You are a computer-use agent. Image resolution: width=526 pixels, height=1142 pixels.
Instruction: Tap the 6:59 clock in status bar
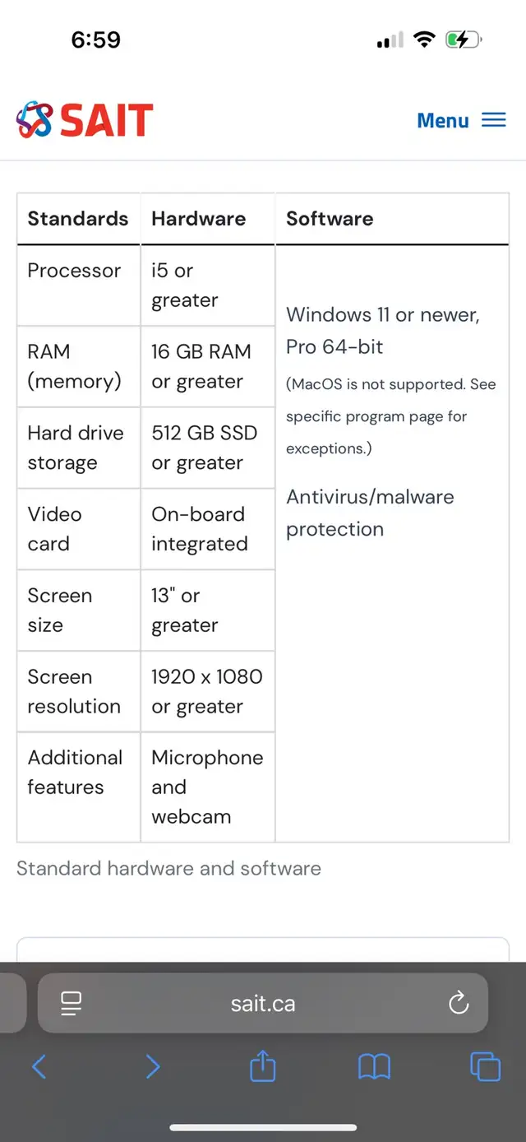[96, 39]
